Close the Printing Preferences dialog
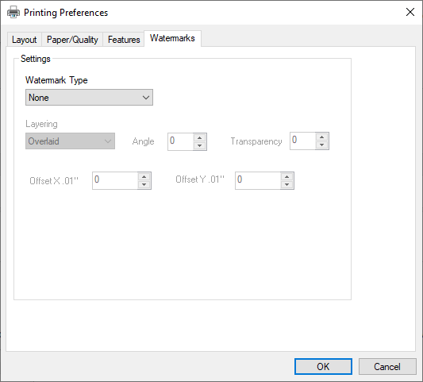The image size is (423, 382). click(x=410, y=12)
